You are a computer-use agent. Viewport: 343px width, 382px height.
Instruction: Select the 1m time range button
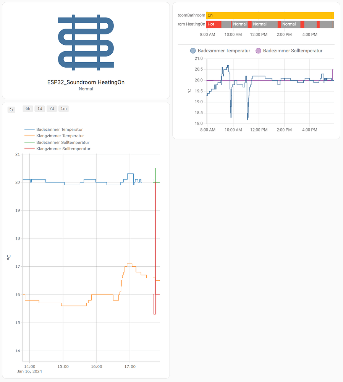point(63,108)
